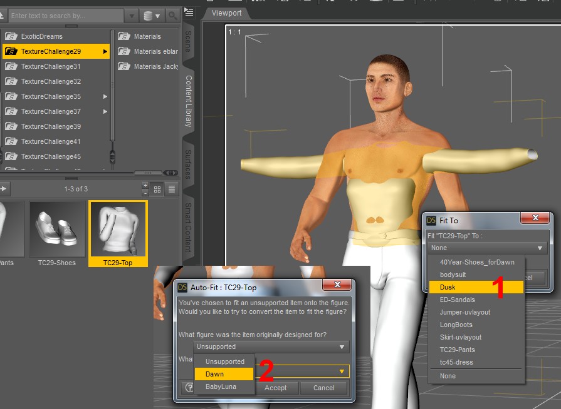561x409 pixels.
Task: Choose ED-Sandals in Fit To list
Action: (476, 300)
